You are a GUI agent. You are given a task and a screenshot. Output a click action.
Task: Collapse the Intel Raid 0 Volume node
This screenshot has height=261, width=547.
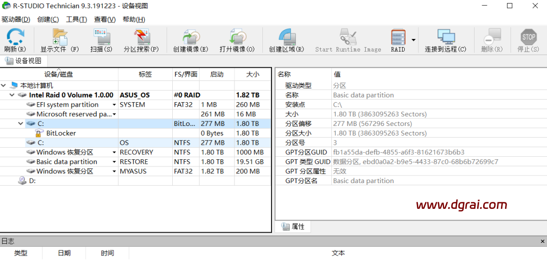[12, 95]
